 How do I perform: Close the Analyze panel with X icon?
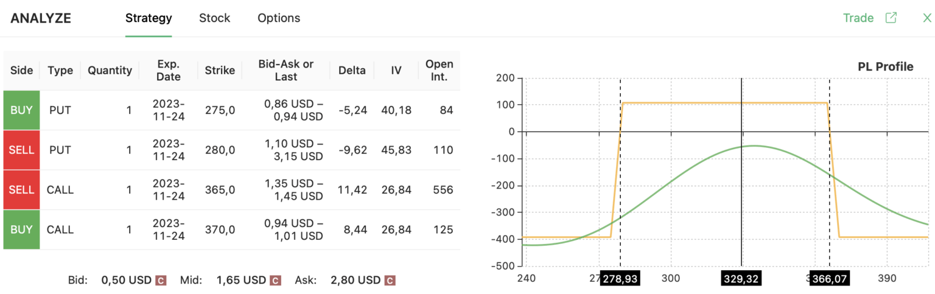coord(927,18)
